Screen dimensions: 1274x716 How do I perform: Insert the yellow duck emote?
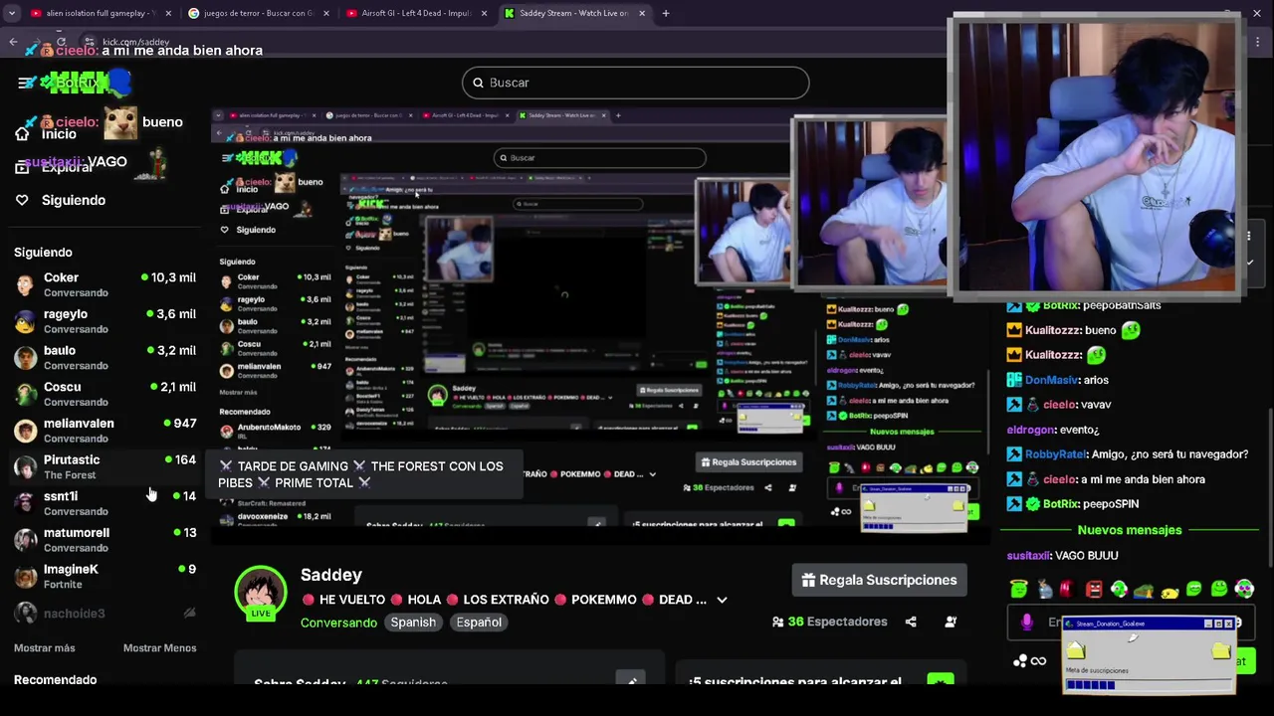coord(1169,591)
